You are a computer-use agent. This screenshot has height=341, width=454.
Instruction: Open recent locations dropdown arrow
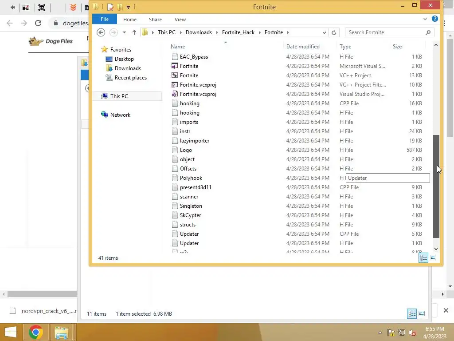pyautogui.click(x=124, y=32)
